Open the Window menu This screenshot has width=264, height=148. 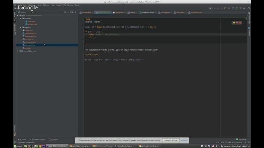coord(71,5)
